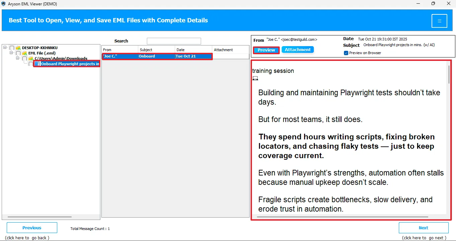
Task: Click the EML File (.eml) folder icon
Action: coord(24,53)
